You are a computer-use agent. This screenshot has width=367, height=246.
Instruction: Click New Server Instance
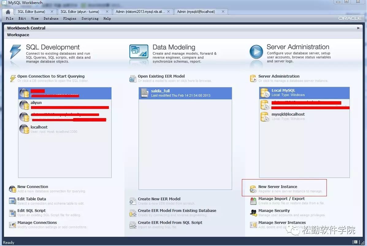pos(278,187)
